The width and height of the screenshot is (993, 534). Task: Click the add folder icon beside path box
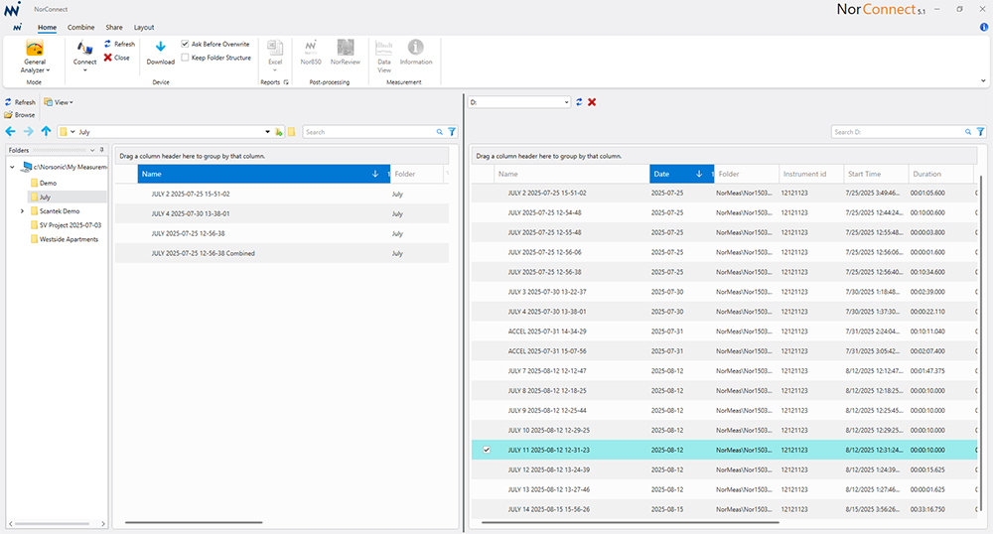pyautogui.click(x=279, y=132)
